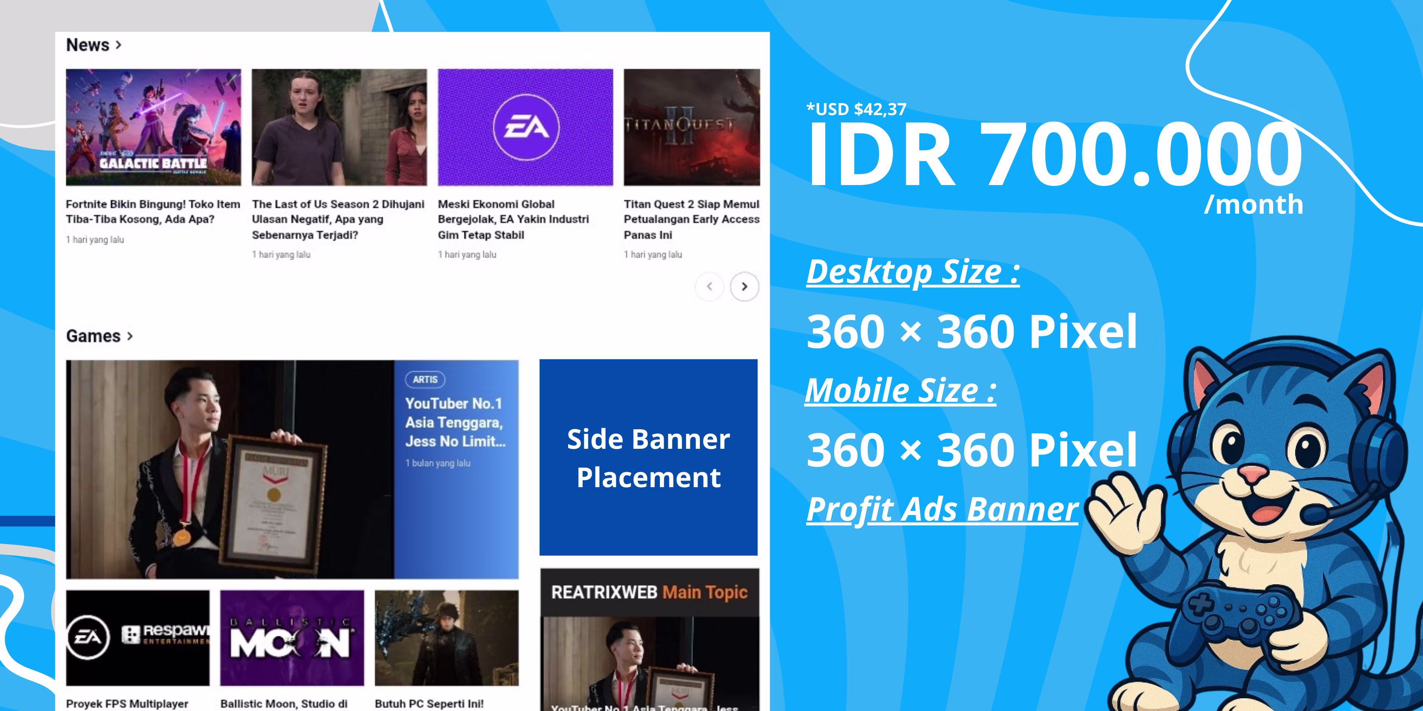The width and height of the screenshot is (1423, 711).
Task: Go to the next news carousel page
Action: point(744,287)
